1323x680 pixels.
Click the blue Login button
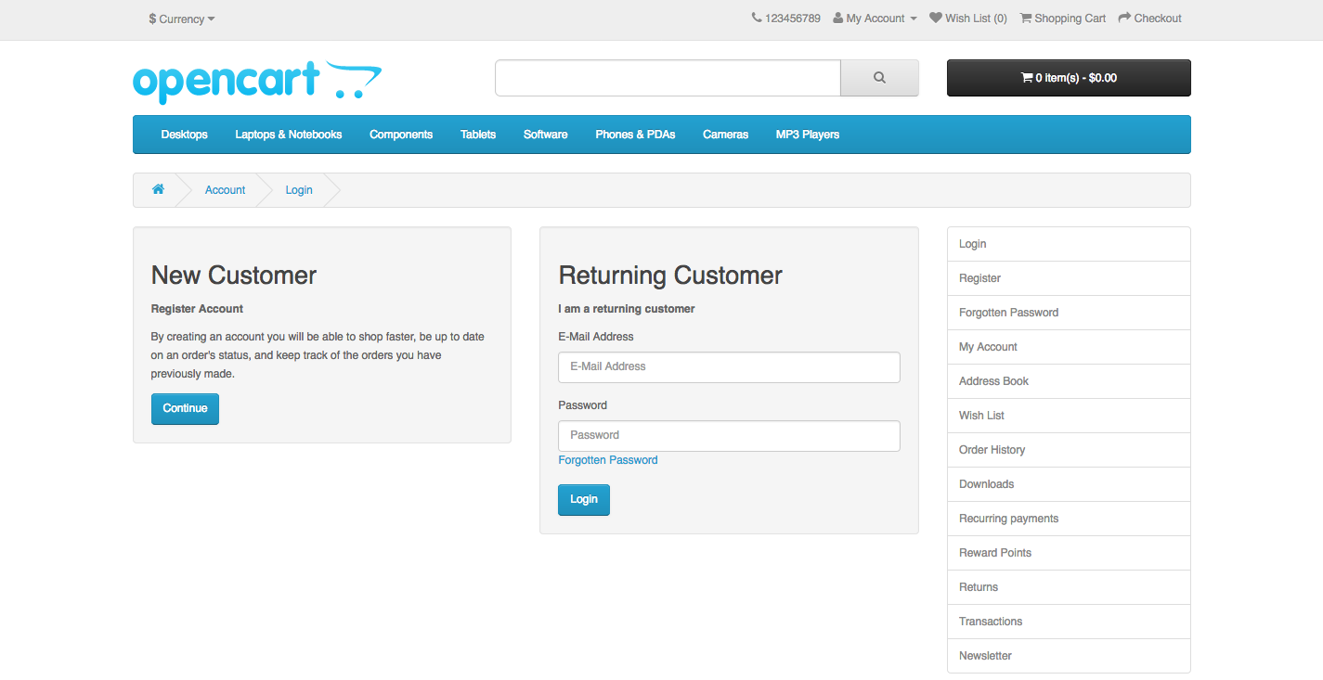coord(584,500)
